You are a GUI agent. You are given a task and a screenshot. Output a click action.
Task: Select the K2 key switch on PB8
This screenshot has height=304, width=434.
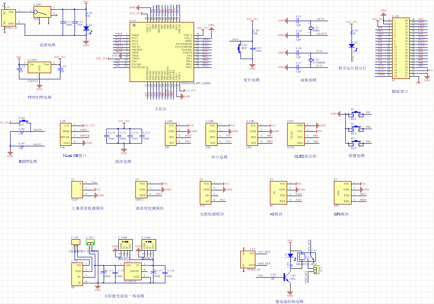(x=356, y=129)
